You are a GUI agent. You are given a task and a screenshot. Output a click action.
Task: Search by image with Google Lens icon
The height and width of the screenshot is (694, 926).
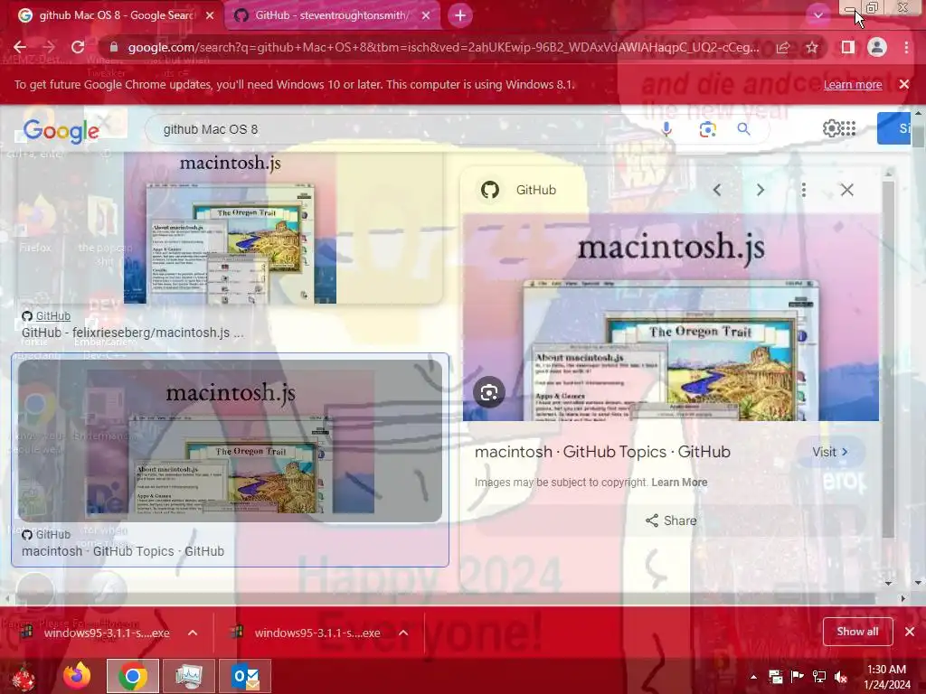[x=707, y=129]
